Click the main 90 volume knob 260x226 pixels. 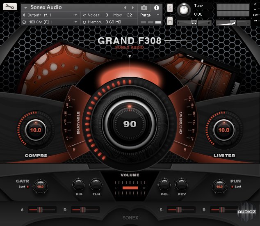point(130,124)
